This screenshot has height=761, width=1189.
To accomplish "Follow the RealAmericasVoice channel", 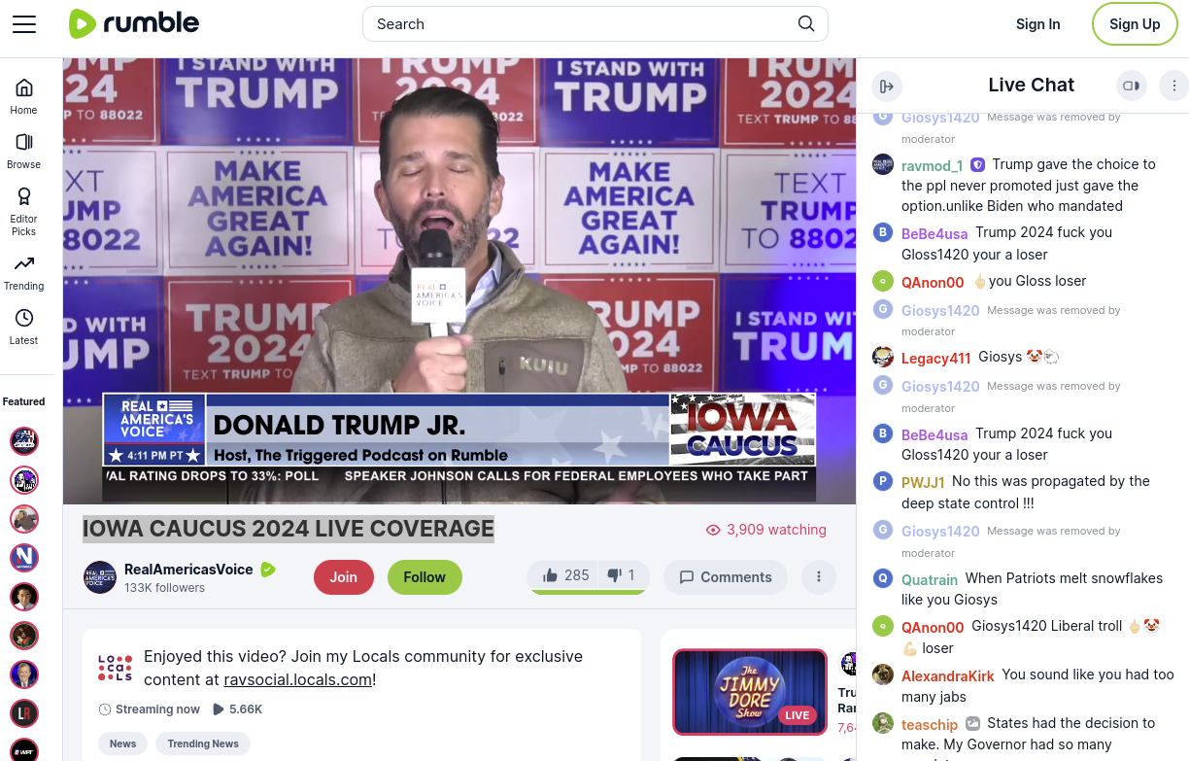I will (425, 577).
